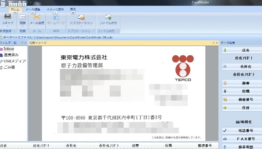Click the business card image

[124, 93]
